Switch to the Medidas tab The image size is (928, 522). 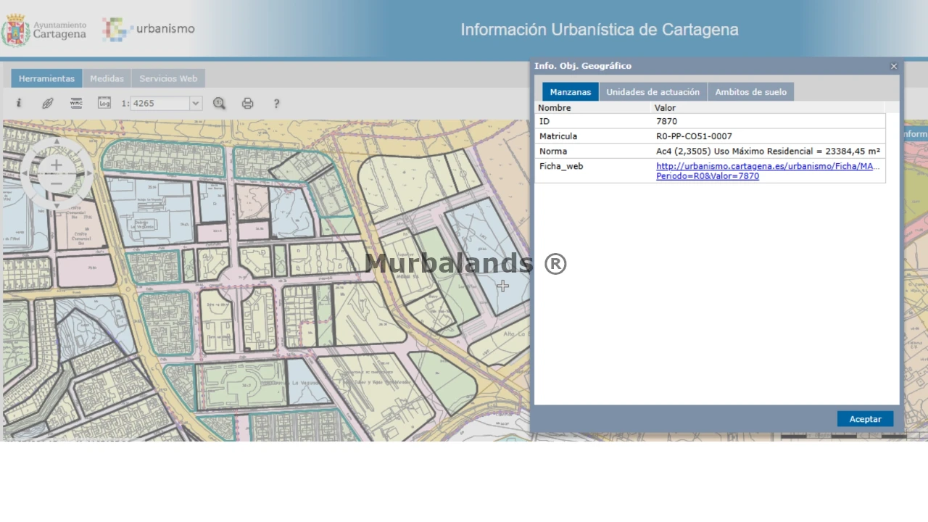pos(107,78)
